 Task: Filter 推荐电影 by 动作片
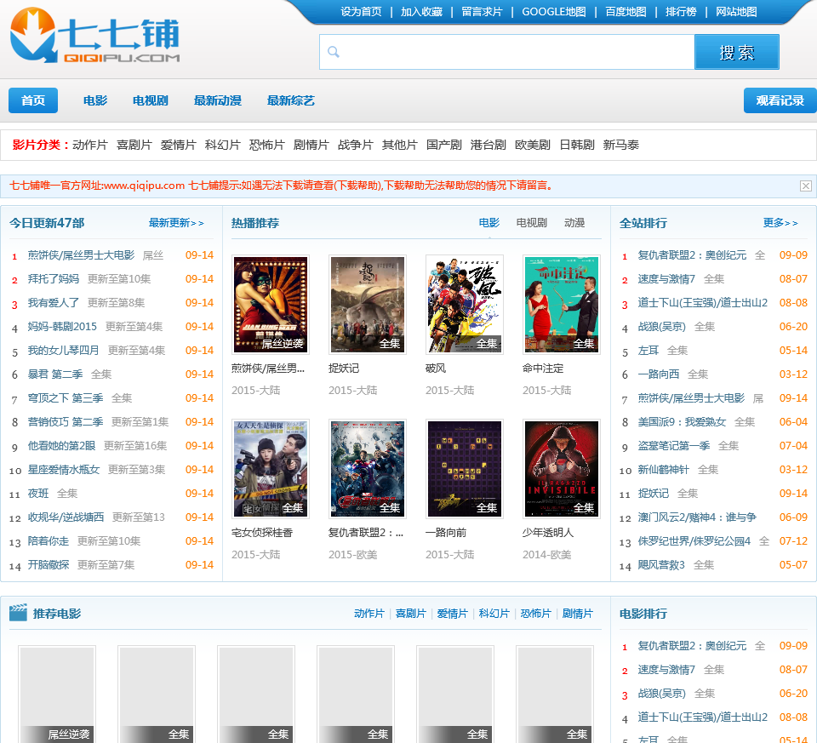[x=369, y=614]
